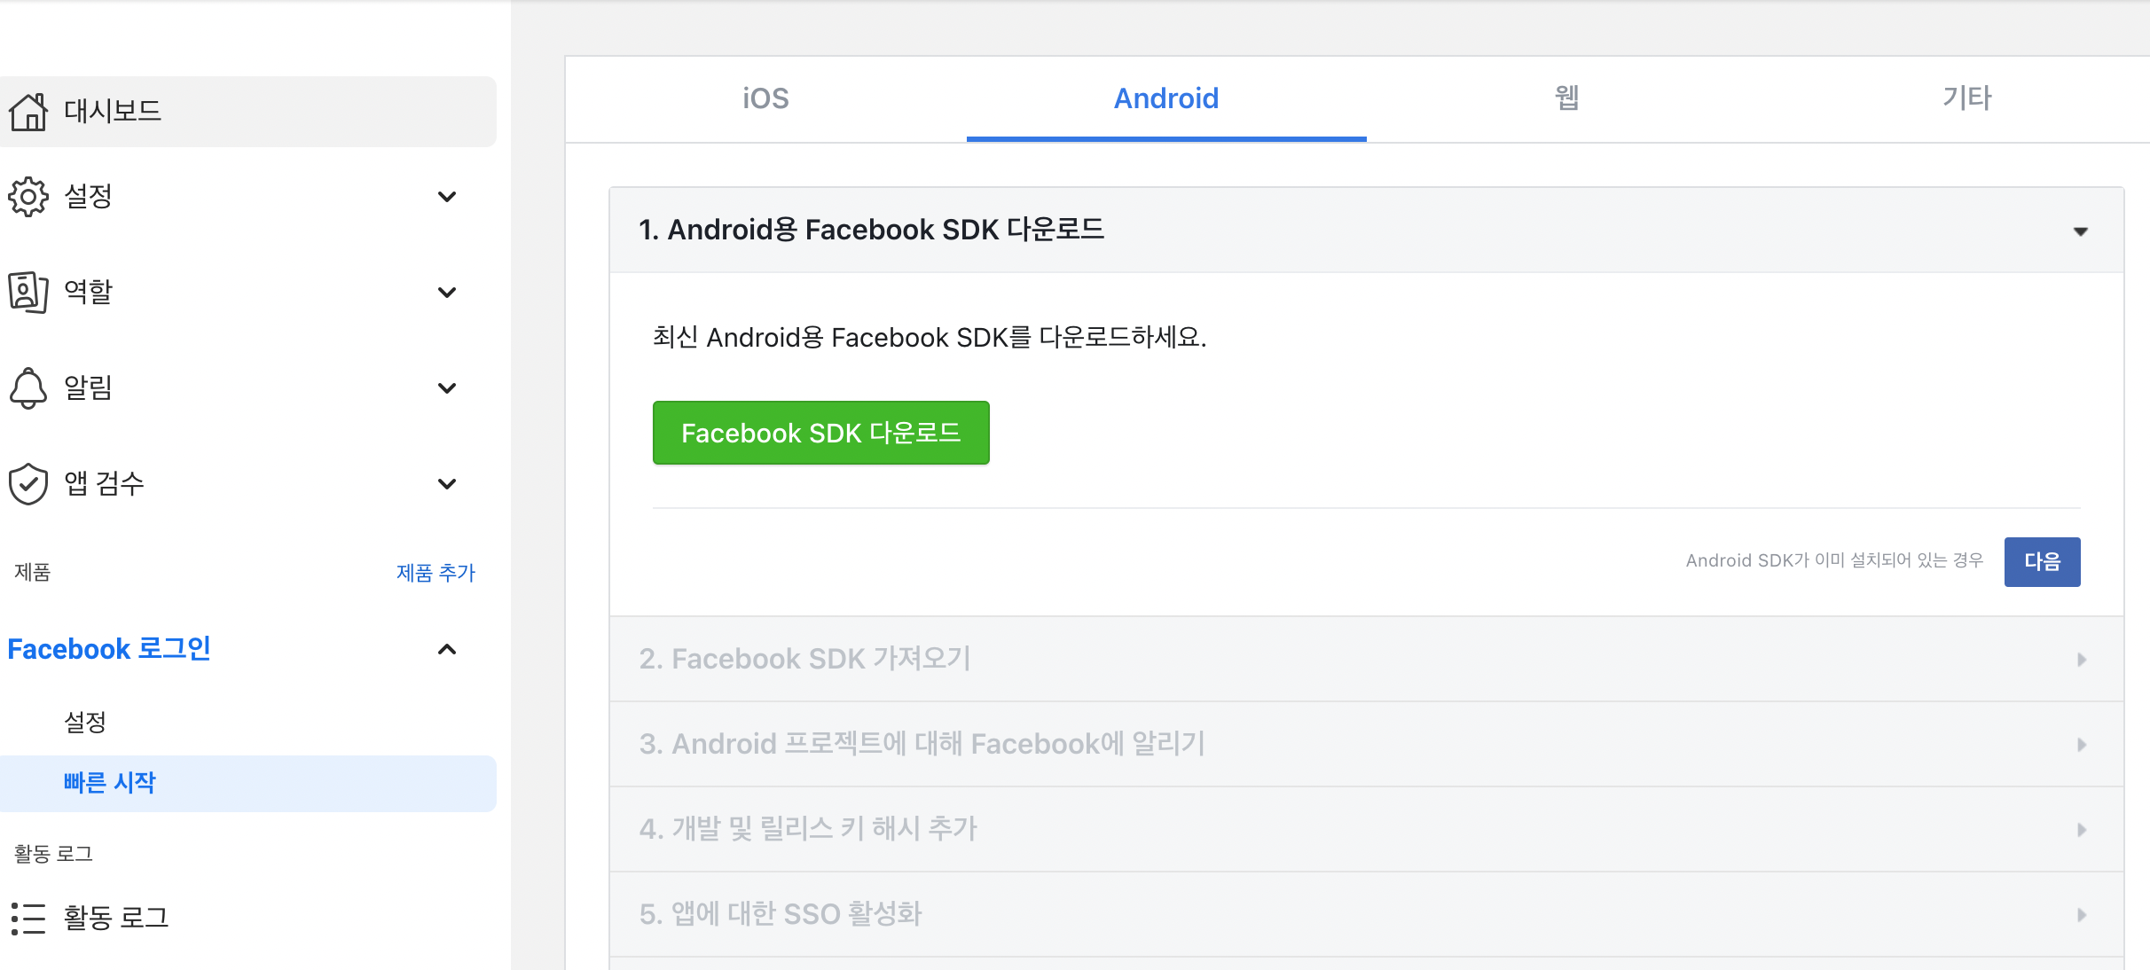Click the green Facebook SDK 다운로드 button
Viewport: 2150px width, 970px height.
click(x=820, y=433)
